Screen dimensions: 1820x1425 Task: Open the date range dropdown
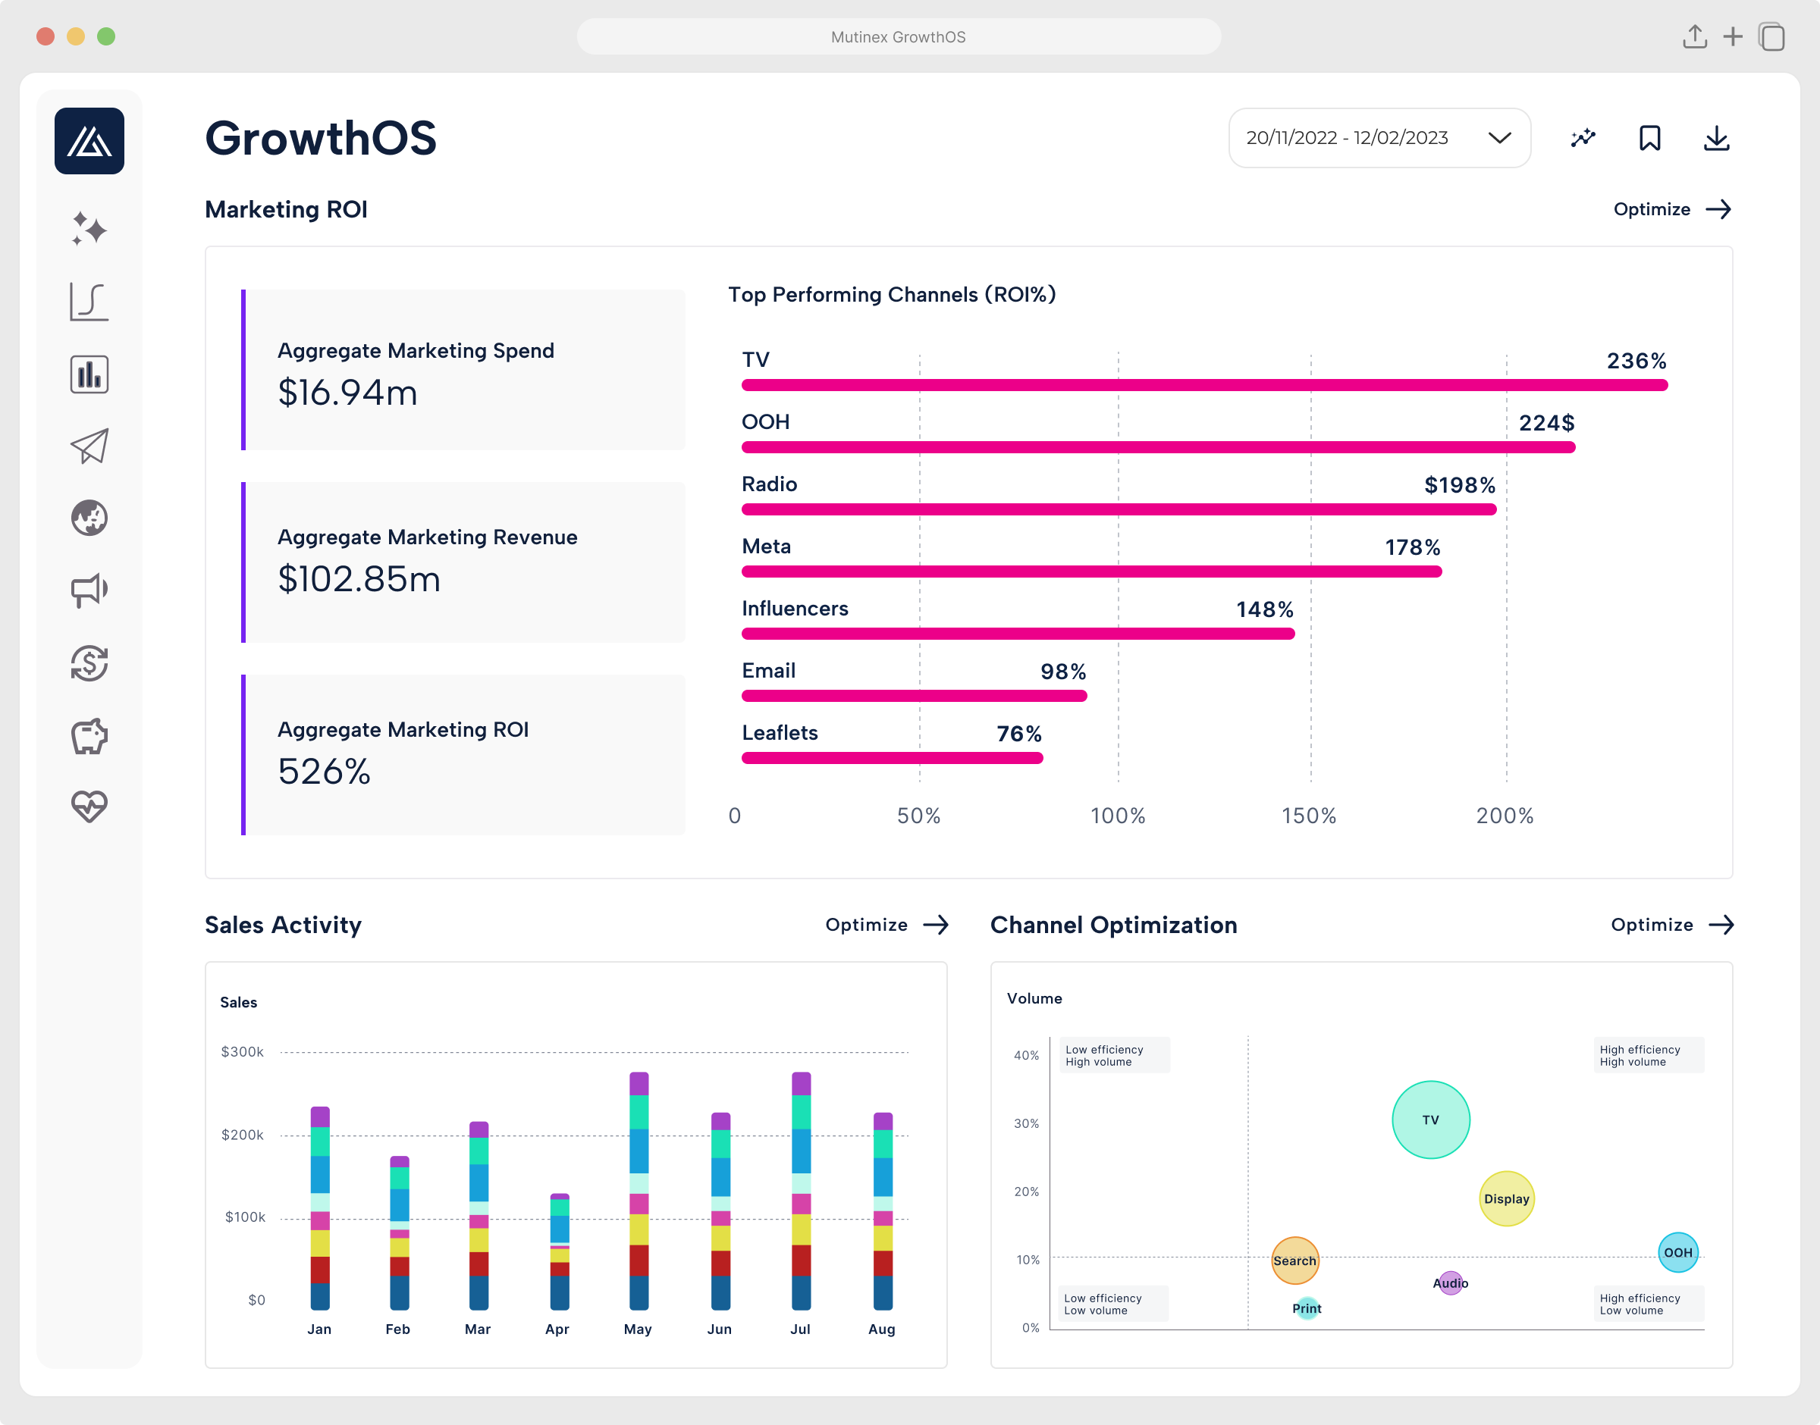coord(1379,138)
